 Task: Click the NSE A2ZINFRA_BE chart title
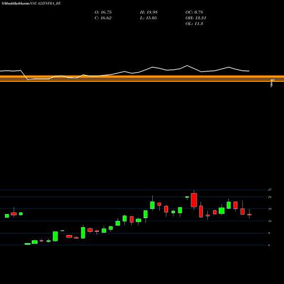pyautogui.click(x=45, y=3)
